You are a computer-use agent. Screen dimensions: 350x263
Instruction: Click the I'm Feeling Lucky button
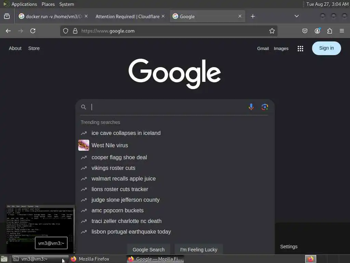[x=199, y=250]
